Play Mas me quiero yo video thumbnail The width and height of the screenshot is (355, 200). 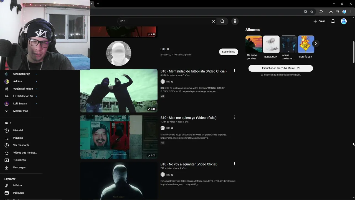119,137
